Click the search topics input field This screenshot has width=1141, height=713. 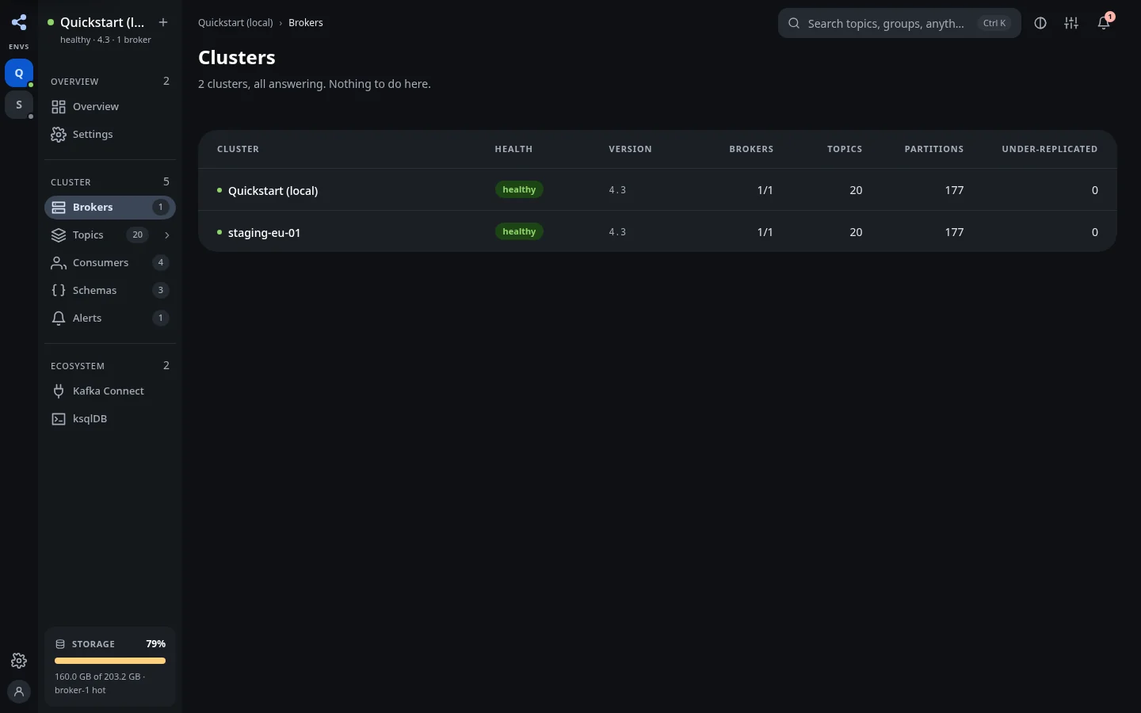[x=899, y=23]
